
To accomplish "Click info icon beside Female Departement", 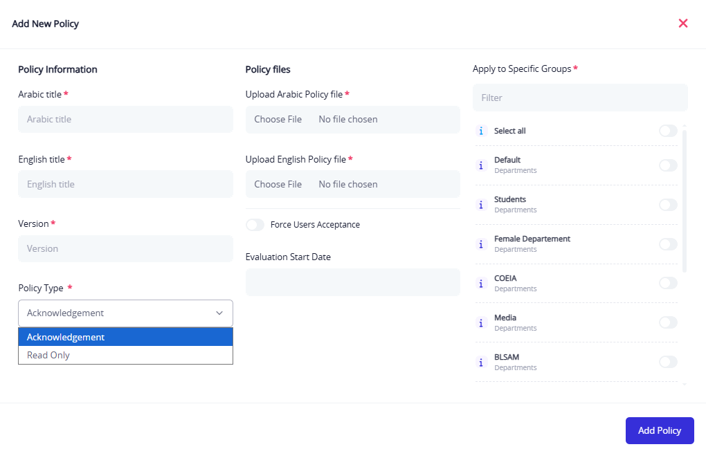I will click(x=482, y=244).
